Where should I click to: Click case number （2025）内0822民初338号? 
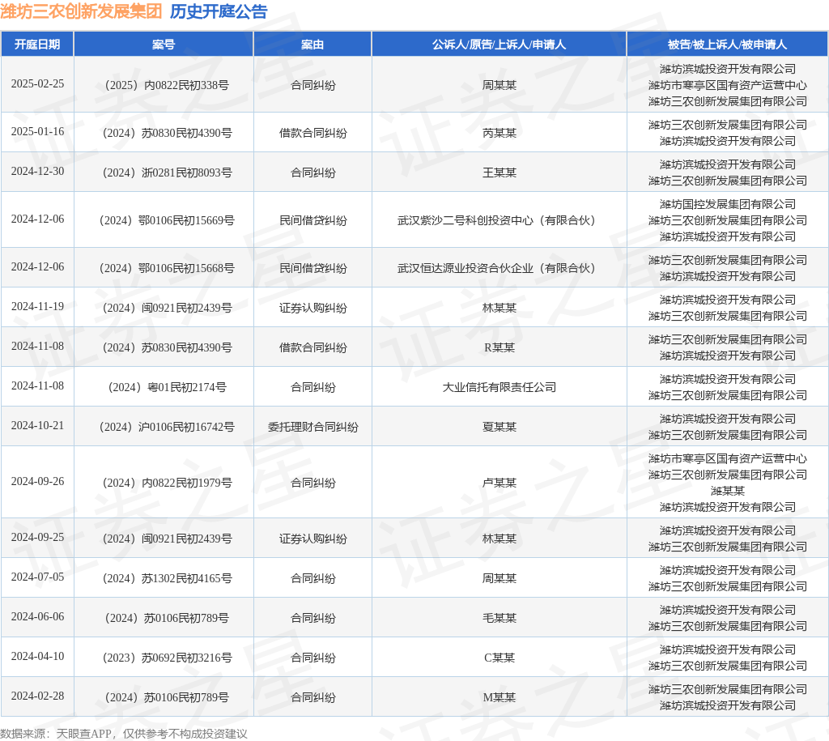(164, 85)
